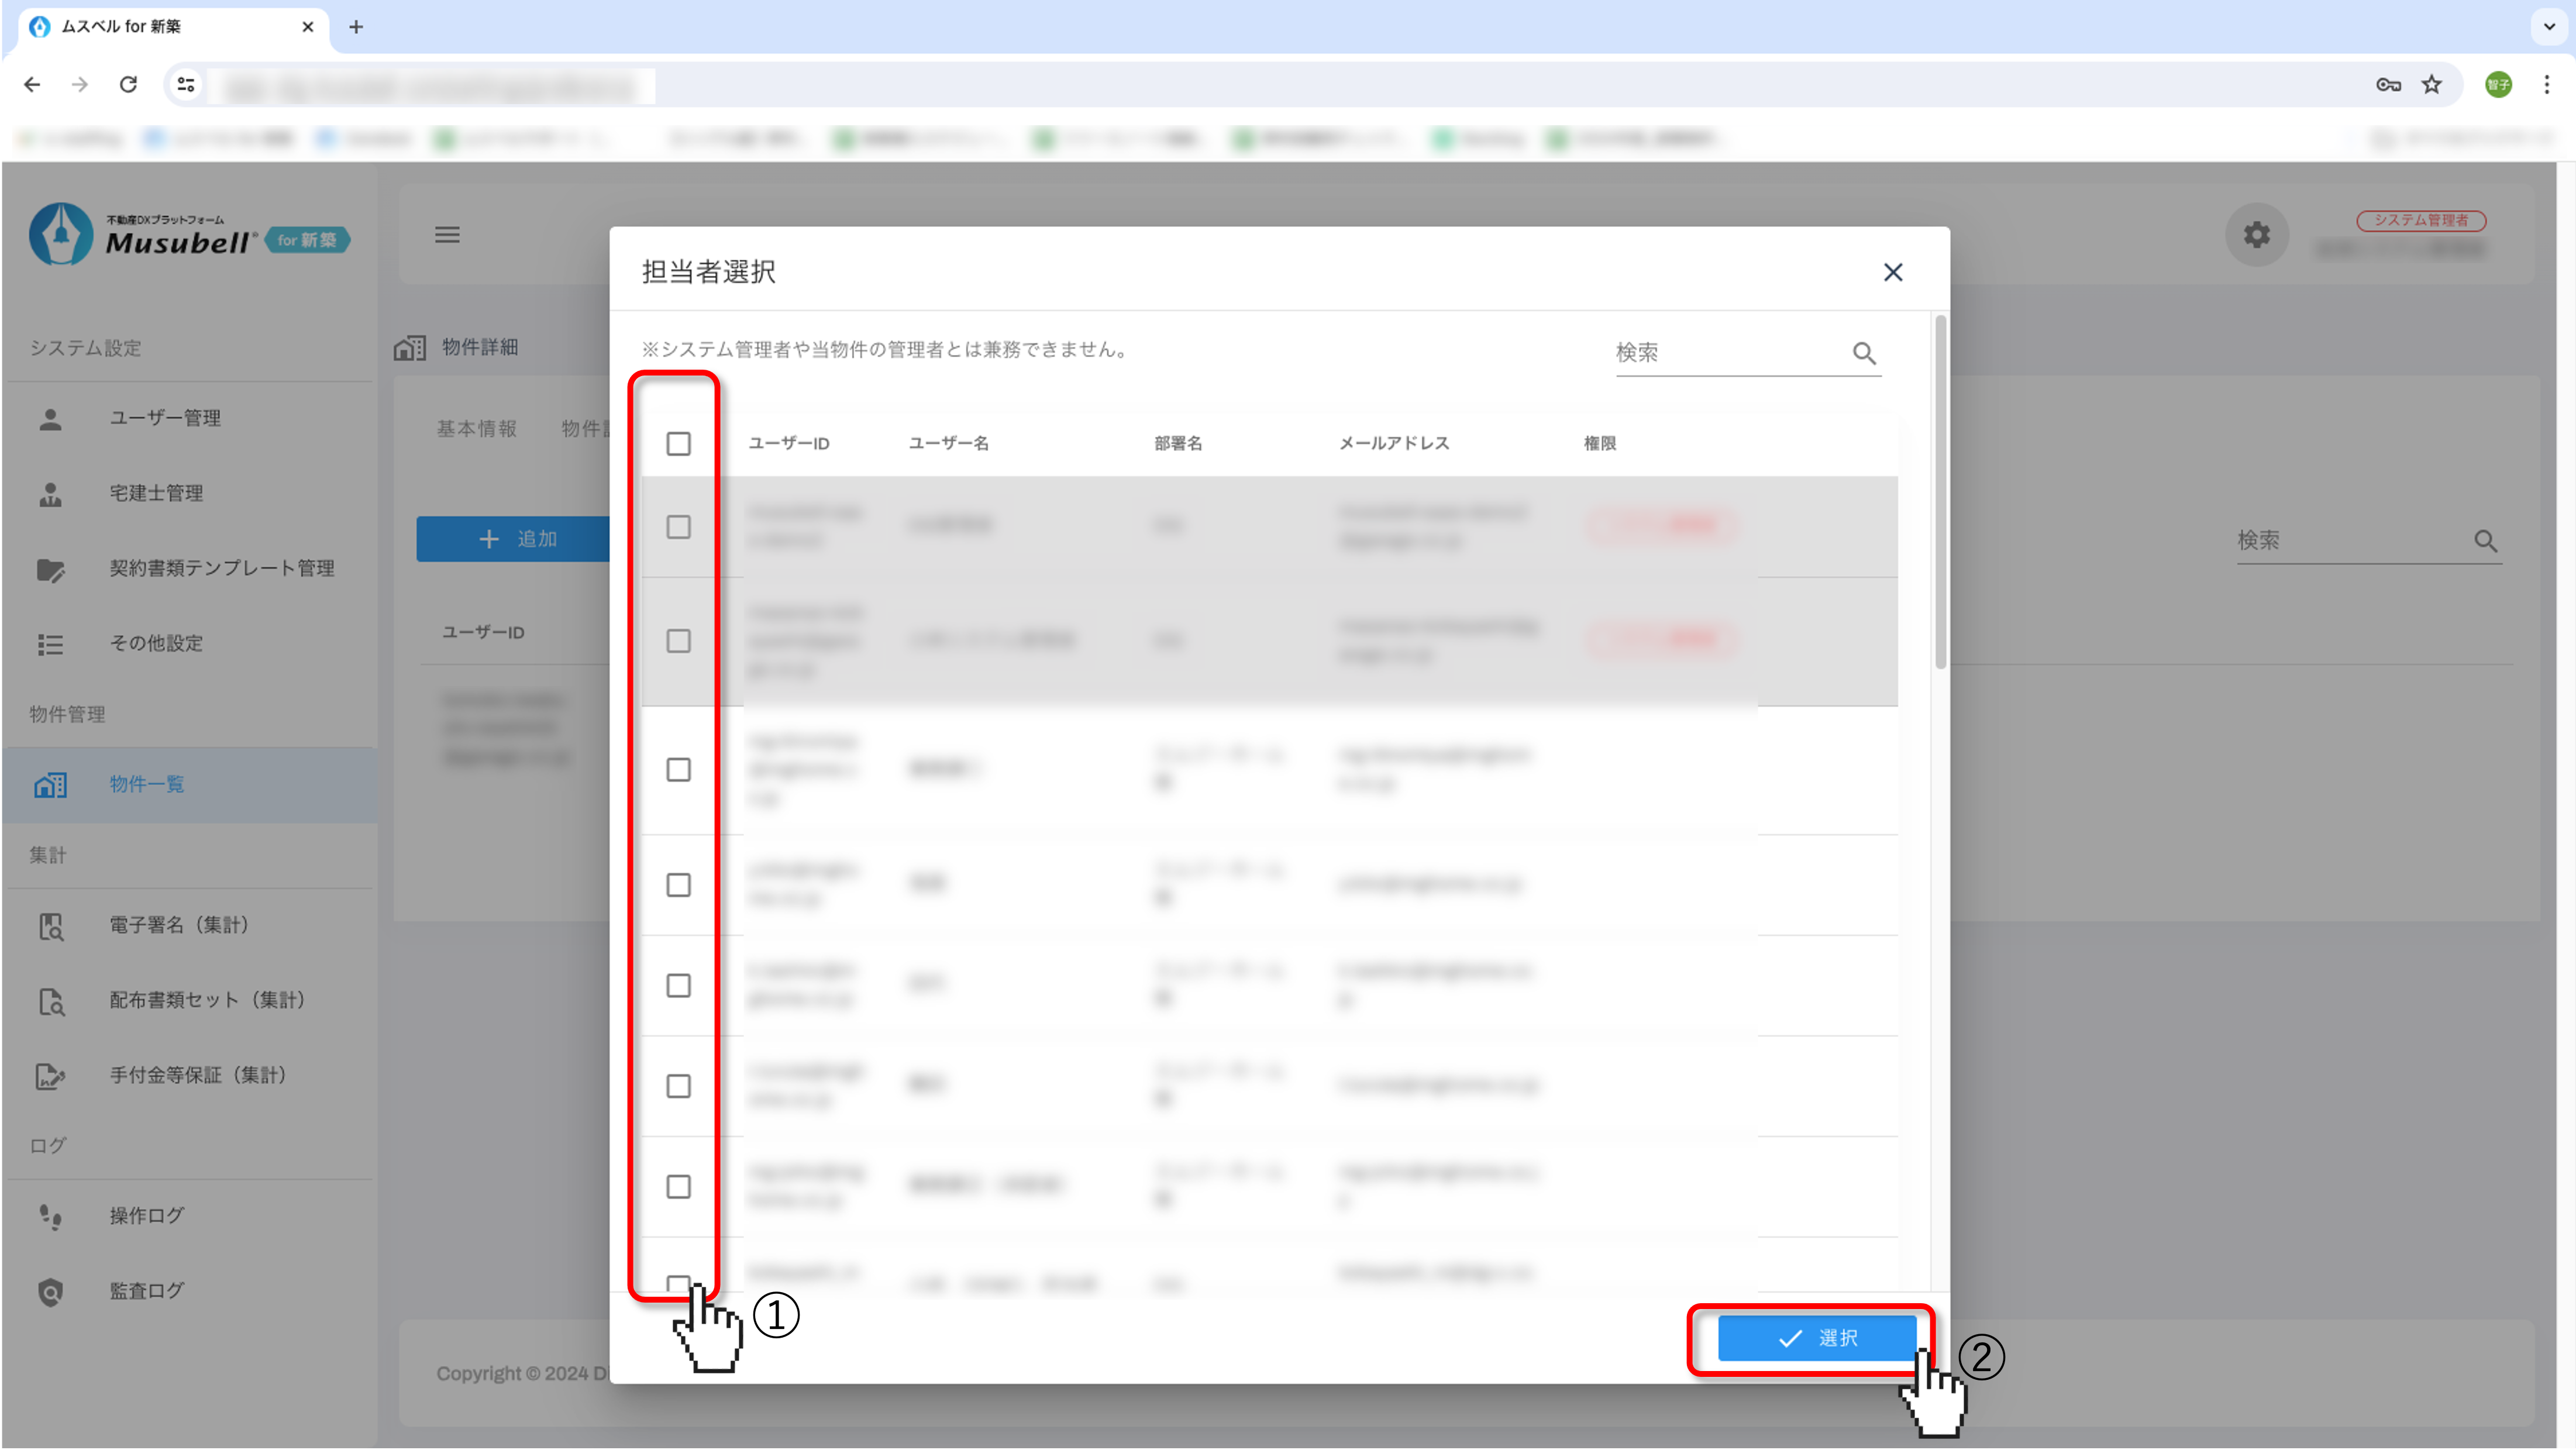Toggle the select-all header checkbox
Viewport: 2576px width, 1450px height.
click(678, 443)
